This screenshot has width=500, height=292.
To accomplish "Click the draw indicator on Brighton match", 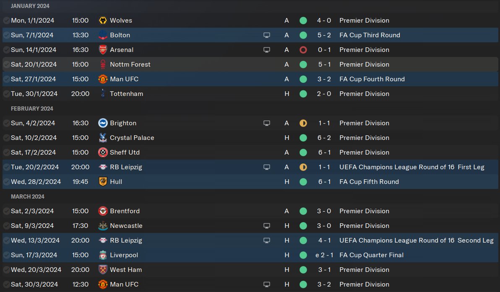I will tap(303, 123).
